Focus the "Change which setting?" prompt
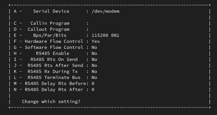The image size is (217, 115). click(x=51, y=101)
